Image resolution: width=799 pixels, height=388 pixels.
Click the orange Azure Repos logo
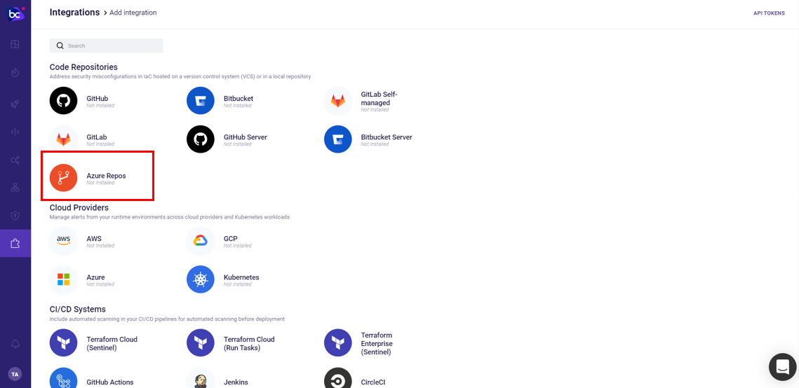coord(63,178)
